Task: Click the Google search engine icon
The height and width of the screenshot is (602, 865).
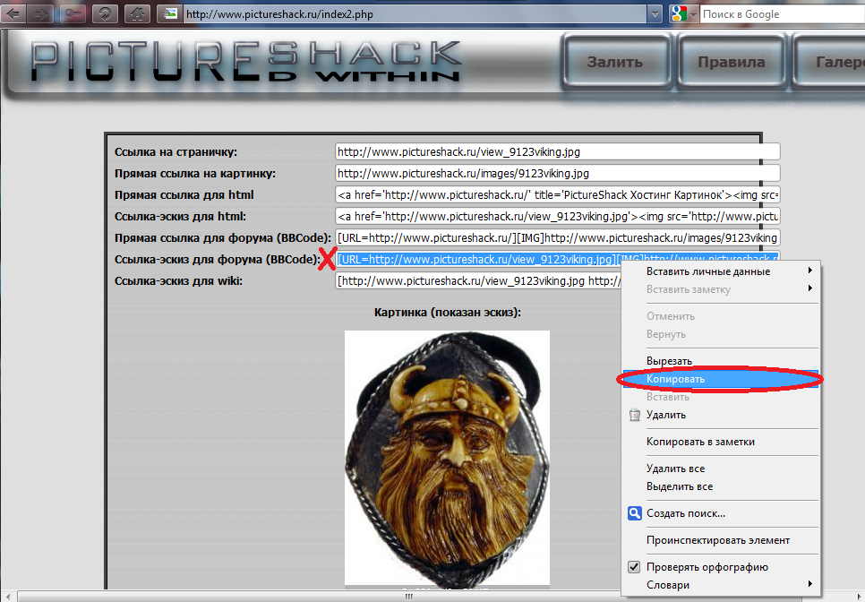Action: (678, 13)
